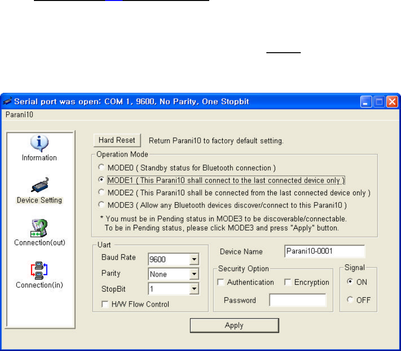Click the Connection(in) label text
Screen dimensions: 401x351
39,285
